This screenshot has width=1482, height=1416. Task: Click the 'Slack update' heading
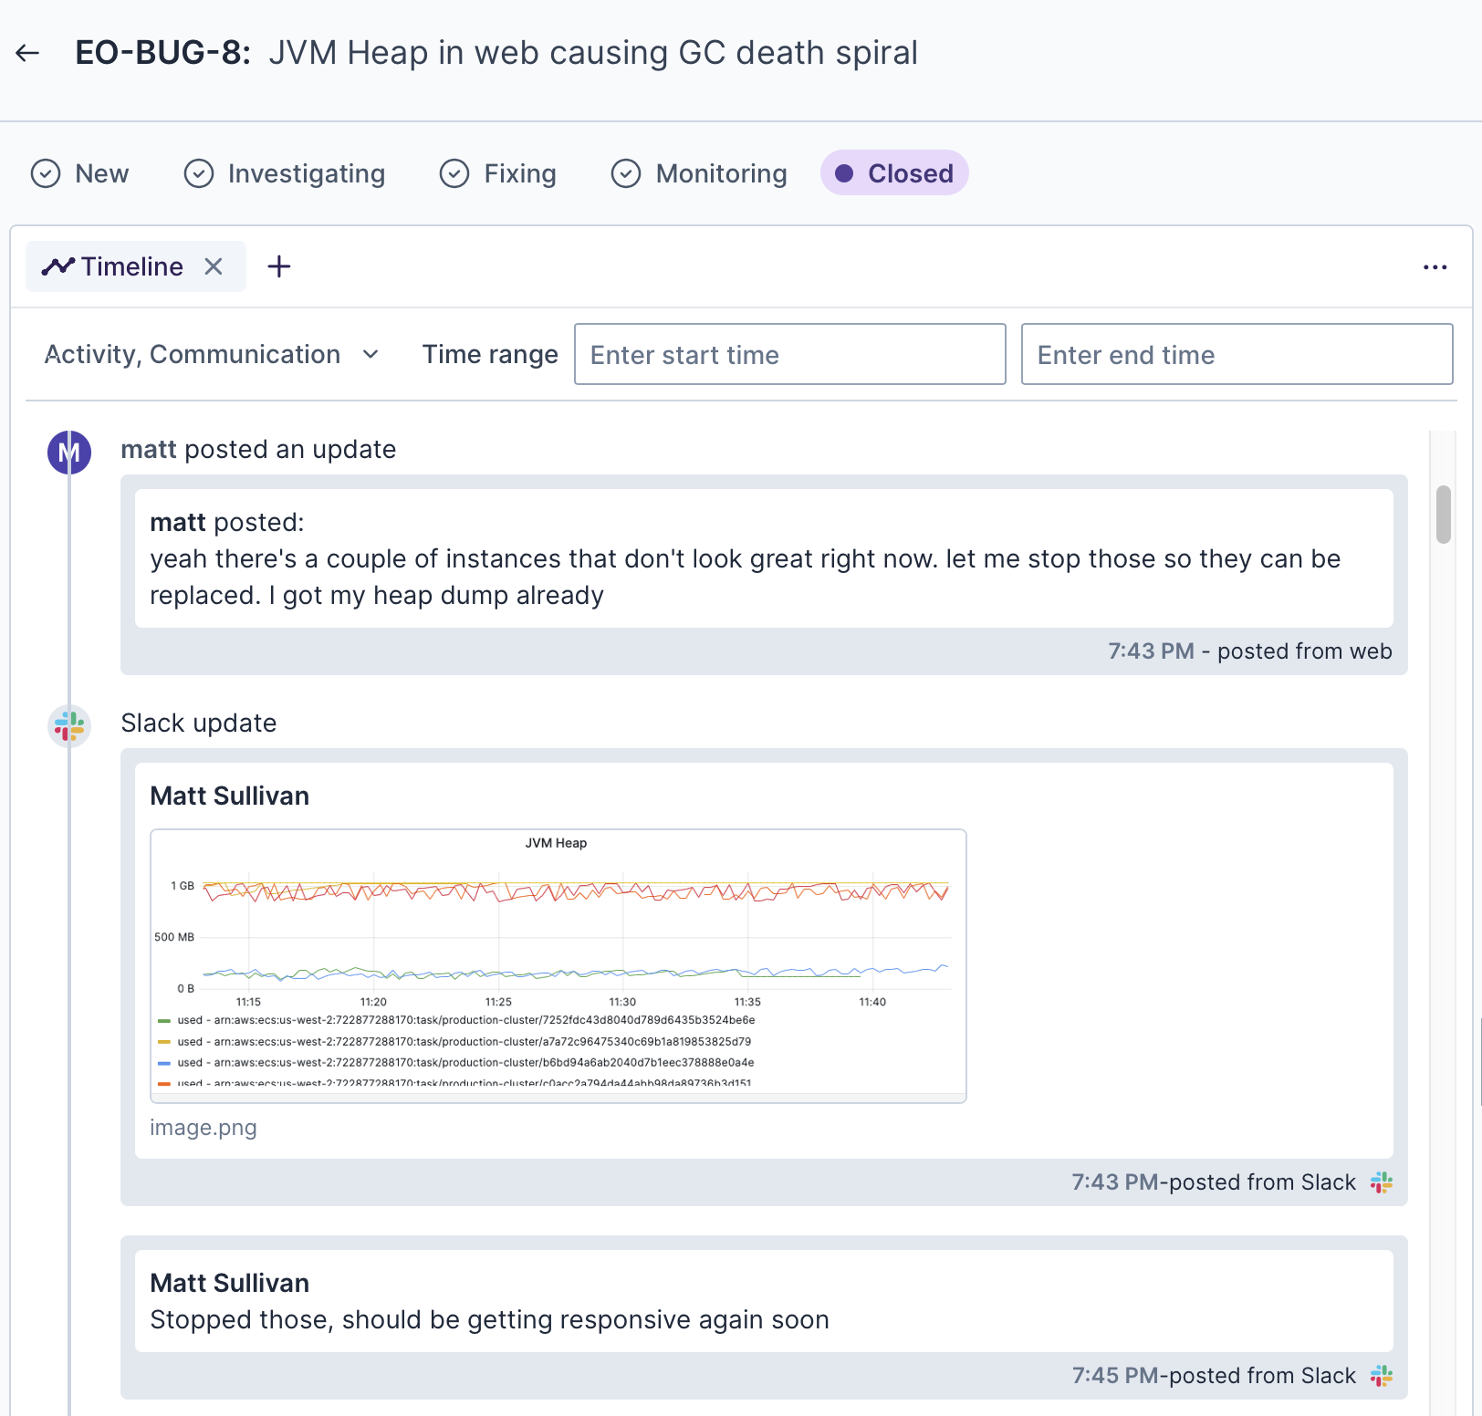click(x=199, y=723)
